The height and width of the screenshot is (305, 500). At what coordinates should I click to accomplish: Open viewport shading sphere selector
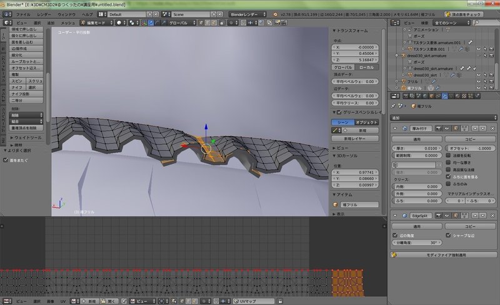tap(121, 23)
